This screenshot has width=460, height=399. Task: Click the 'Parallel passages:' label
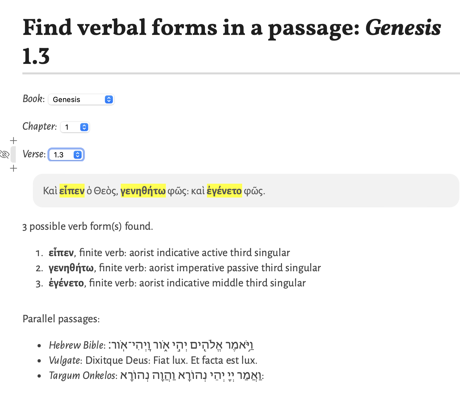(61, 319)
